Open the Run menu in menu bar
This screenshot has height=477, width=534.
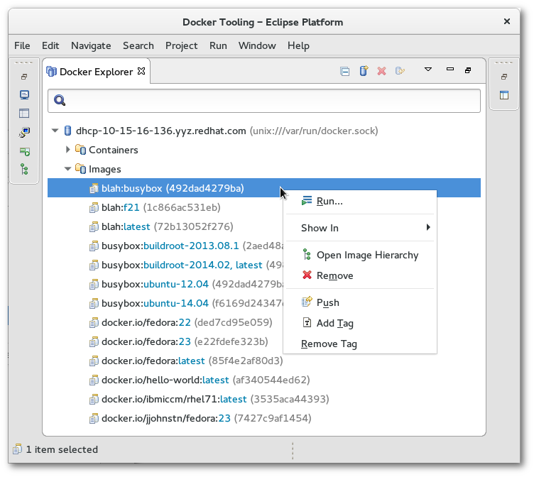click(x=218, y=45)
